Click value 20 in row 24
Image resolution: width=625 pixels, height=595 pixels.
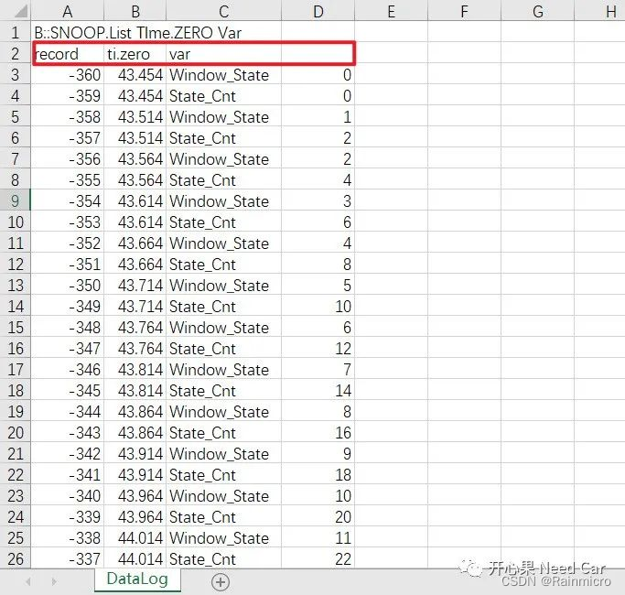pos(318,516)
